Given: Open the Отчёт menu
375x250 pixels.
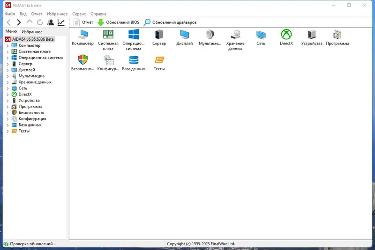Looking at the screenshot, I should [37, 14].
